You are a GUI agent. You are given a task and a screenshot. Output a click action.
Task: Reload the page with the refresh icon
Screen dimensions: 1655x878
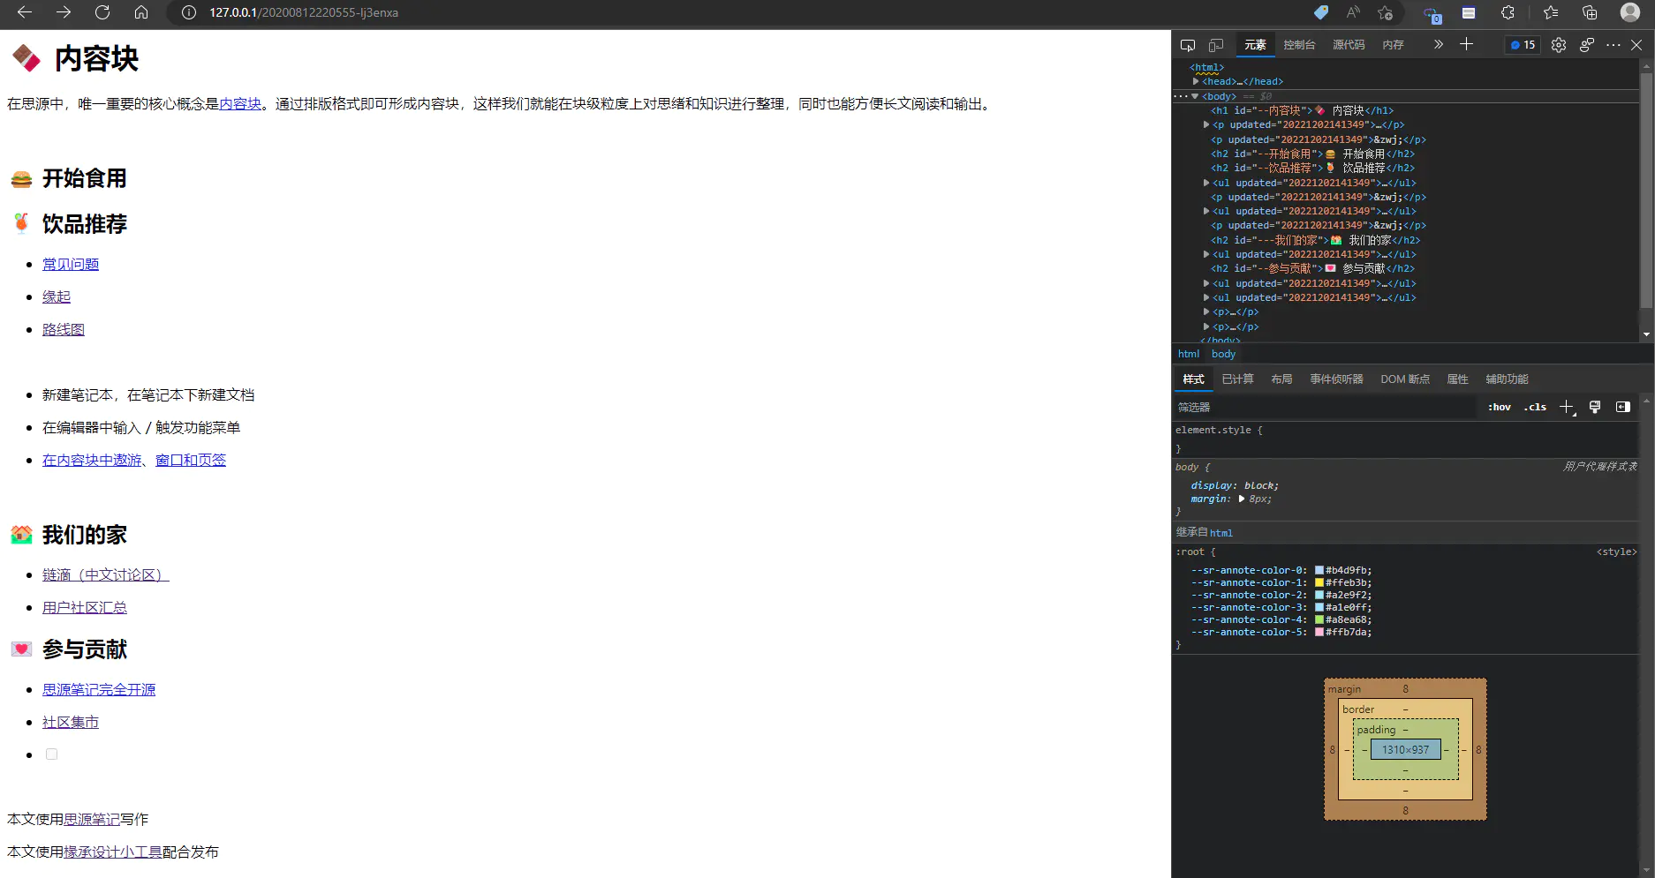pos(102,12)
